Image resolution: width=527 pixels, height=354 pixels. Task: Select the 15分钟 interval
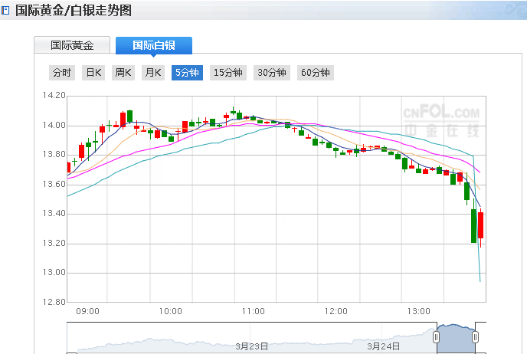(228, 73)
